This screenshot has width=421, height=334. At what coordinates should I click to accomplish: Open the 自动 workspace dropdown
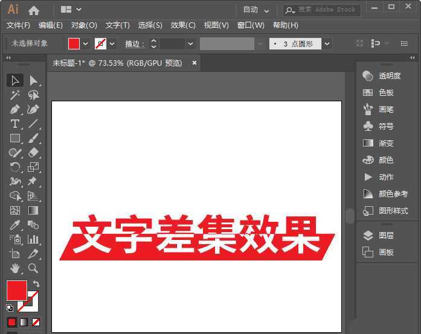tap(256, 10)
